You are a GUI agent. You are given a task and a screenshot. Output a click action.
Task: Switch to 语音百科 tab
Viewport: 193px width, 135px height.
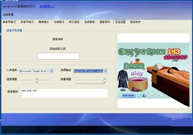[x=105, y=22]
